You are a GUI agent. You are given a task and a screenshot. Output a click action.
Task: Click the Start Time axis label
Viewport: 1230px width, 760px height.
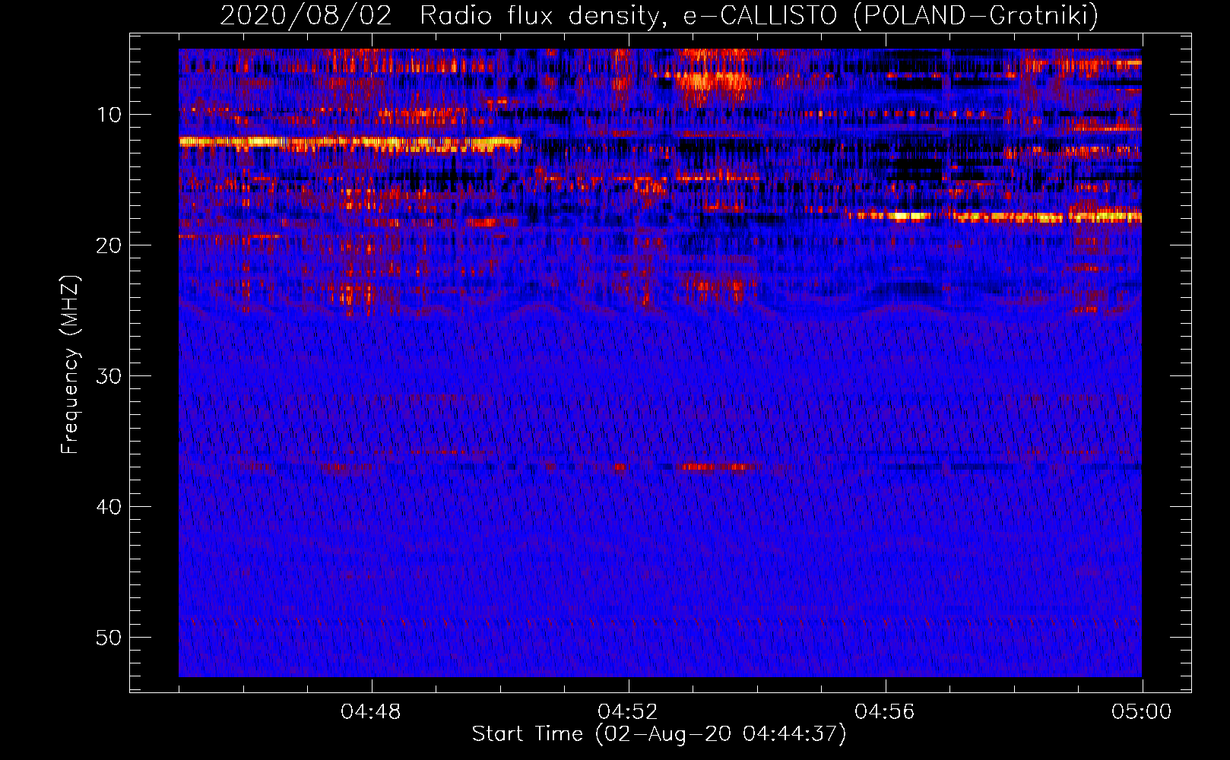[x=659, y=734]
